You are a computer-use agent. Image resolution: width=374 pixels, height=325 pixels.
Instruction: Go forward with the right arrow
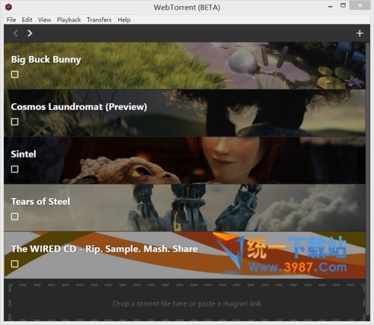tap(30, 33)
